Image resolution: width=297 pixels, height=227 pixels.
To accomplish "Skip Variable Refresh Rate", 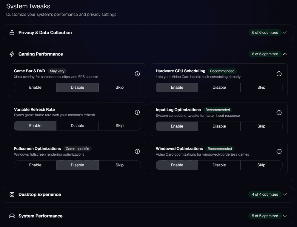I will pyautogui.click(x=120, y=126).
